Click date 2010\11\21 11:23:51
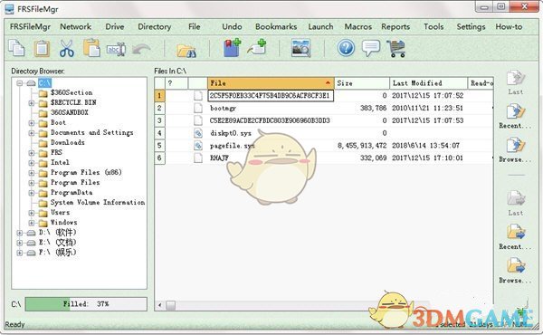The height and width of the screenshot is (335, 543). (x=427, y=108)
